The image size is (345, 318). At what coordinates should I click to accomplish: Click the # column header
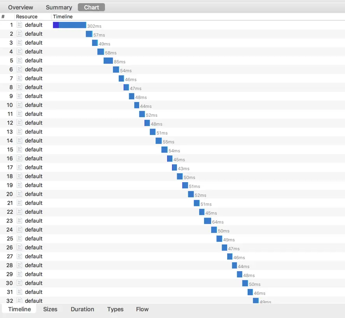point(3,16)
